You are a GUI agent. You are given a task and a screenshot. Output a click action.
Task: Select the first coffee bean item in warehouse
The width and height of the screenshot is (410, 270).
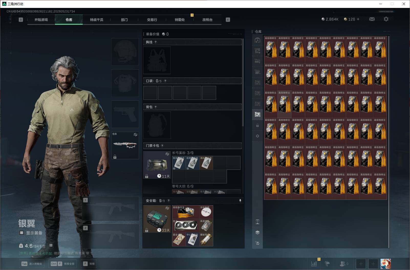(271, 50)
